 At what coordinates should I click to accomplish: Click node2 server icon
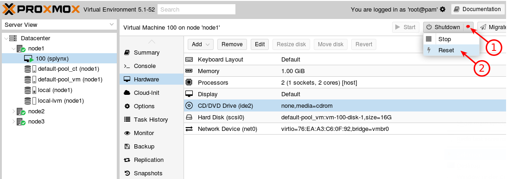pos(21,111)
